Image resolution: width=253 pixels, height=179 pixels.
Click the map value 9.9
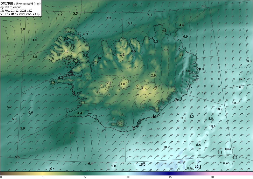[225, 163]
